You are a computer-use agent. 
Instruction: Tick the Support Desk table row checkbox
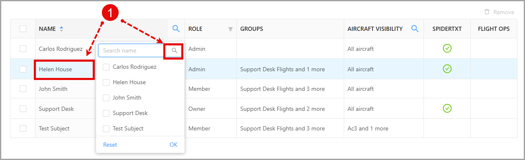point(23,109)
